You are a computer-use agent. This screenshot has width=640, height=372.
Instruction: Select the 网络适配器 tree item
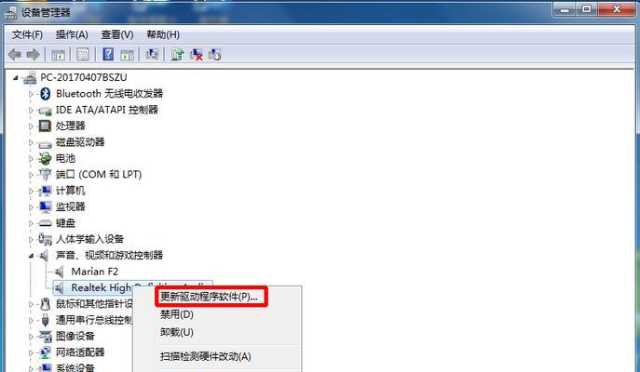click(80, 352)
